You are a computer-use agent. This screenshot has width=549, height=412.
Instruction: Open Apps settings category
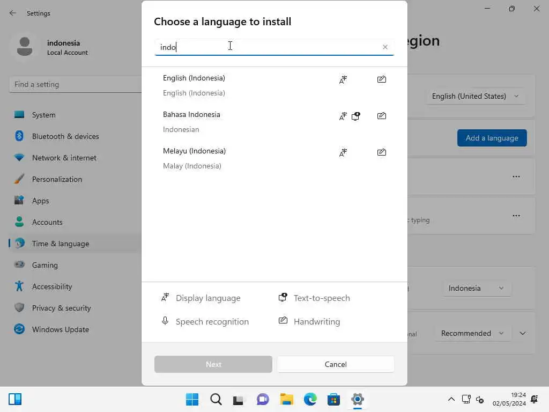[75, 201]
